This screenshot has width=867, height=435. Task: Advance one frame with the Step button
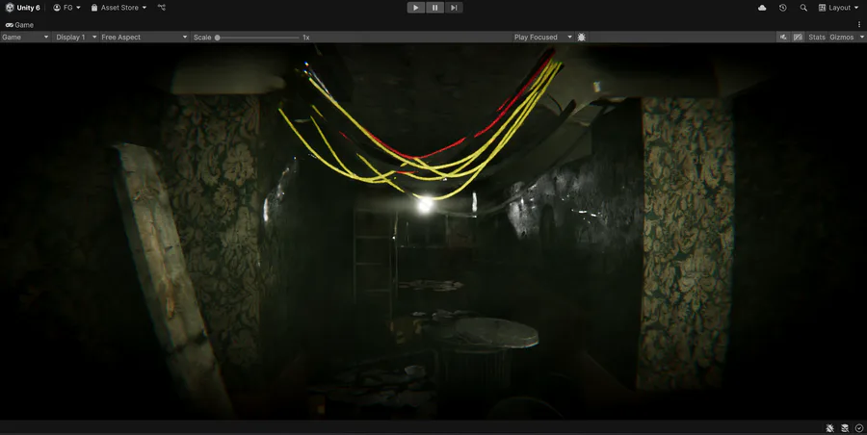(454, 8)
